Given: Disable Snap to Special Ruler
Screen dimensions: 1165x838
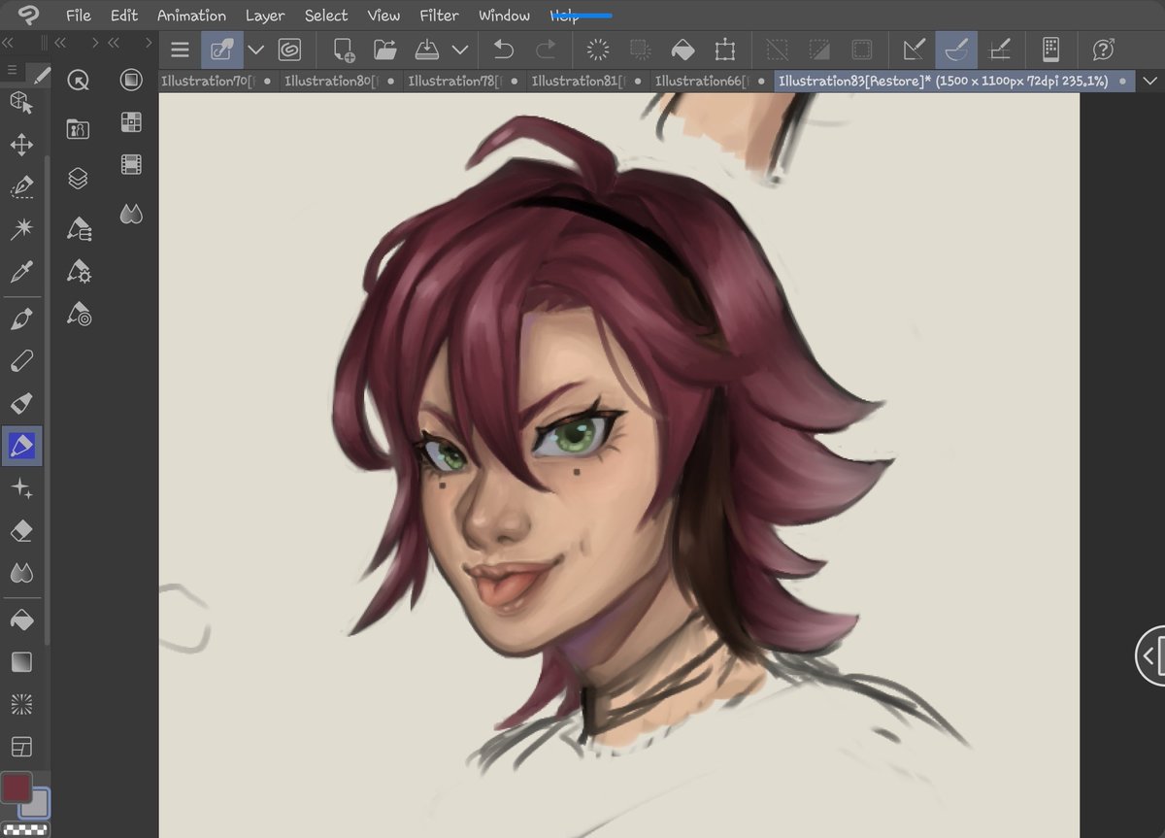Looking at the screenshot, I should click(956, 50).
